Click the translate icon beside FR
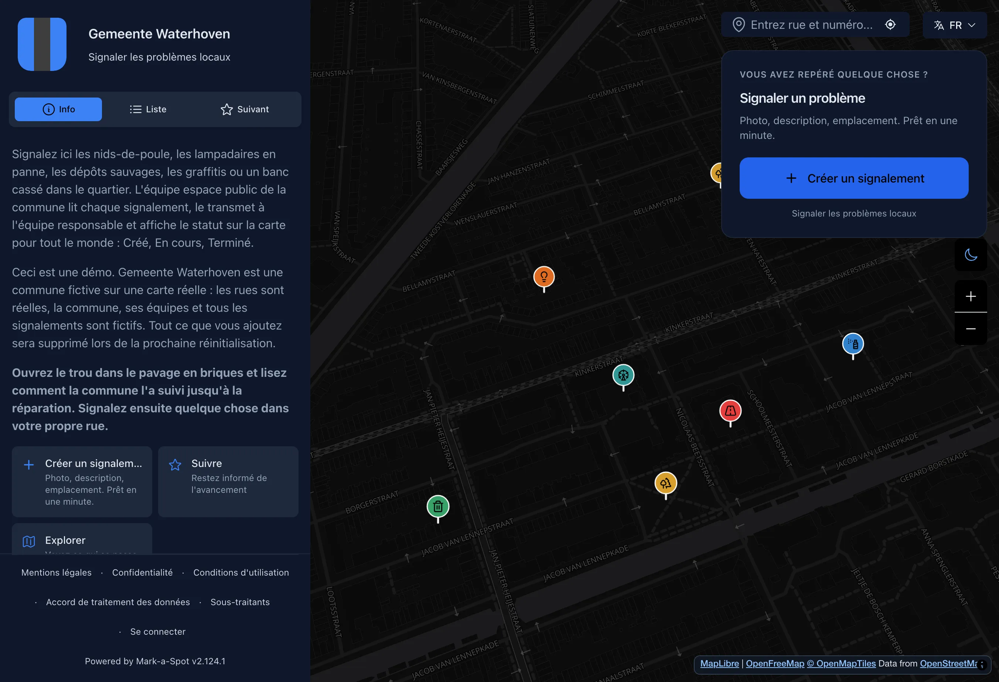The width and height of the screenshot is (999, 682). pos(938,25)
